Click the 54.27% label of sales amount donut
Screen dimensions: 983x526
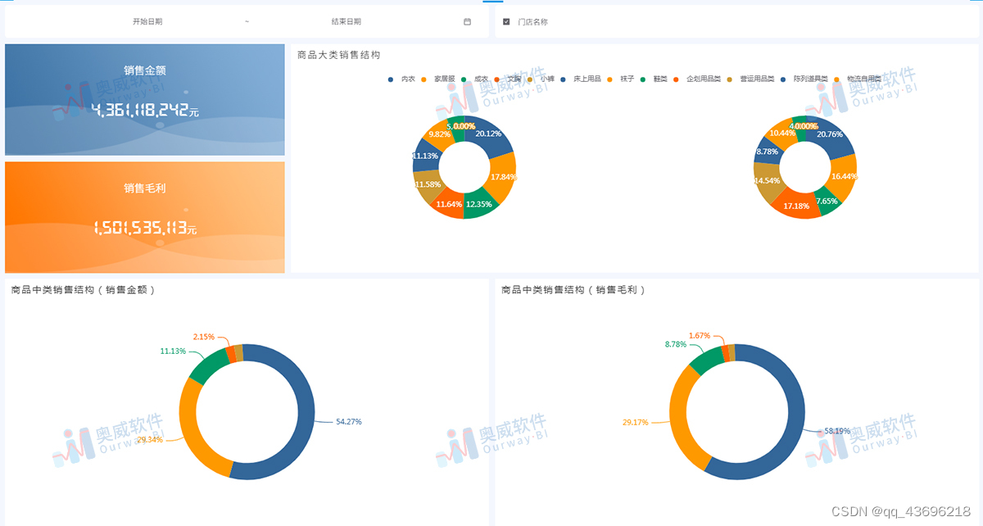point(349,422)
